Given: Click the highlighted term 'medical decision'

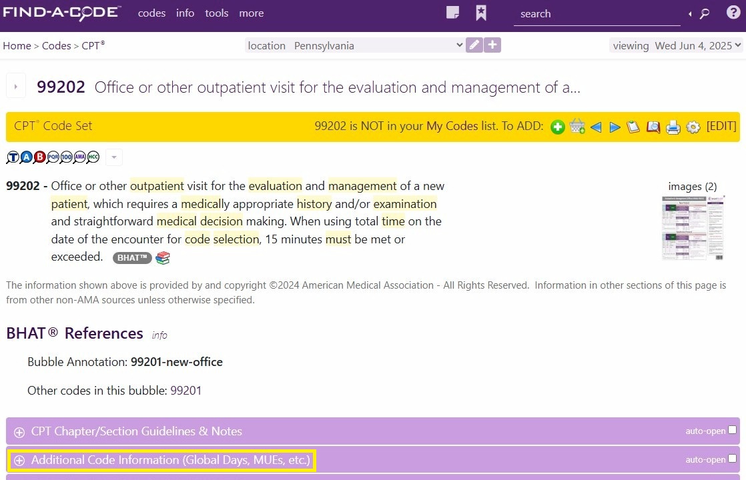Looking at the screenshot, I should tap(200, 221).
